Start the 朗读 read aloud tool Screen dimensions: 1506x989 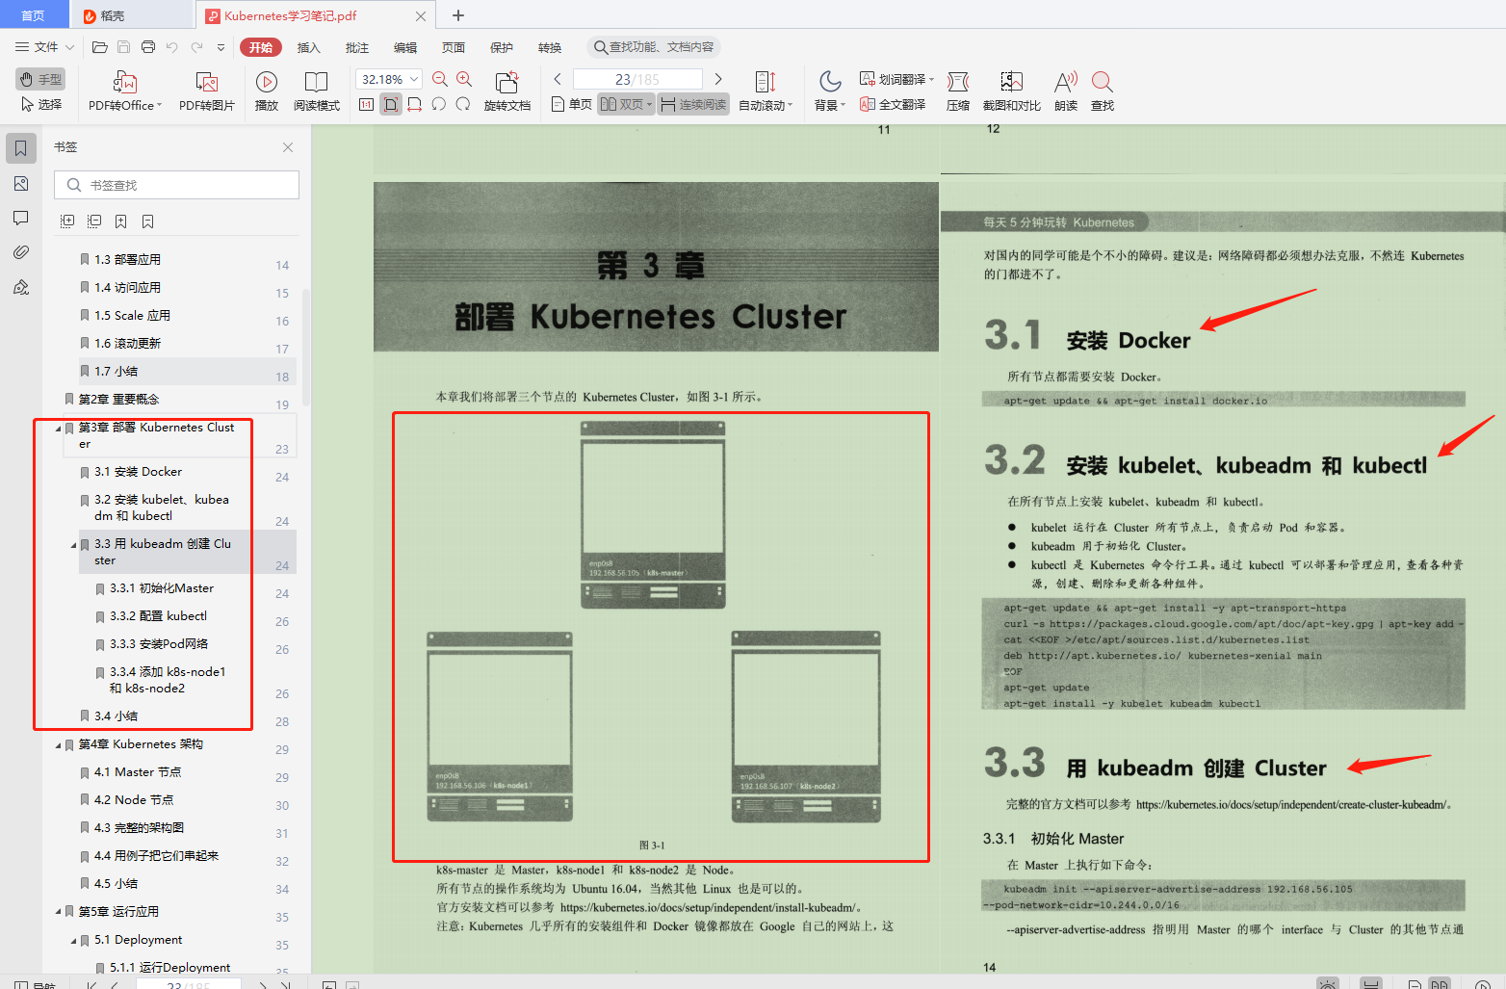click(1066, 91)
